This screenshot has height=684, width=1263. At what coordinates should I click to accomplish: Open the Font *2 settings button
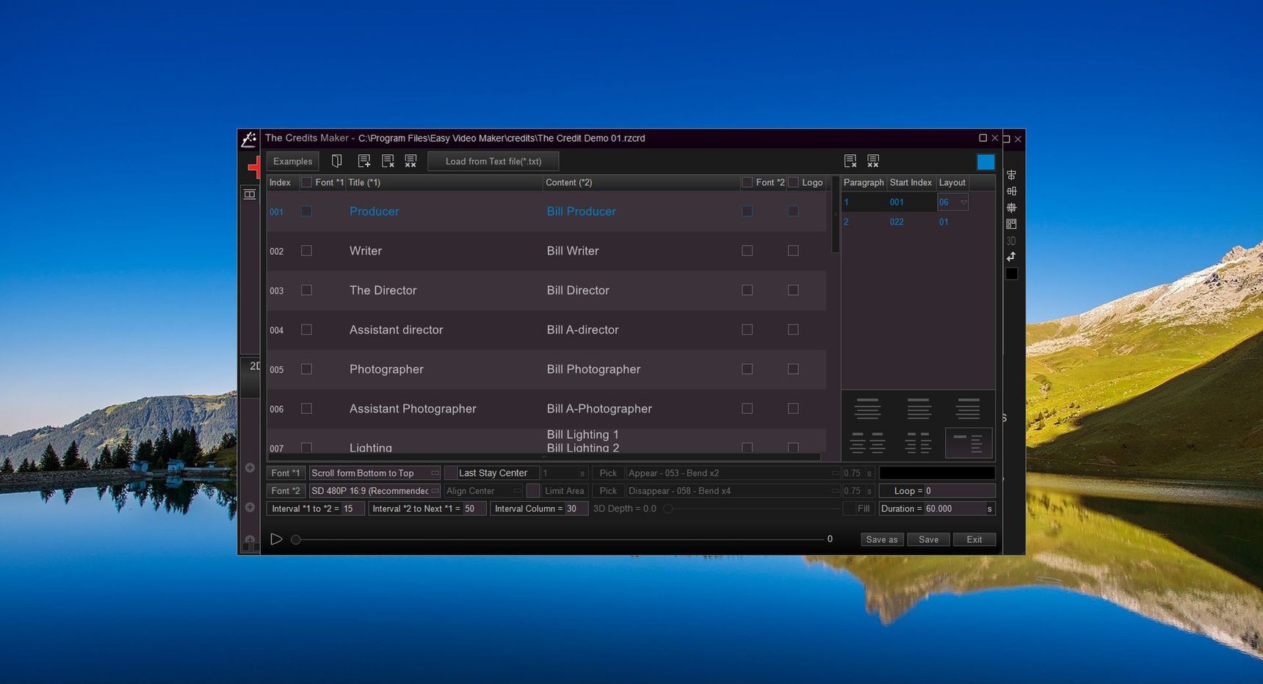[286, 491]
